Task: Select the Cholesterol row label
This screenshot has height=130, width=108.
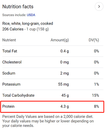Action: (12, 62)
